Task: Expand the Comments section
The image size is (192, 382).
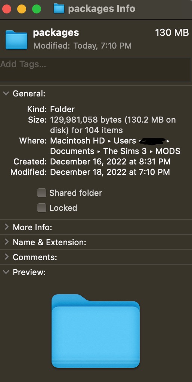Action: point(7,257)
